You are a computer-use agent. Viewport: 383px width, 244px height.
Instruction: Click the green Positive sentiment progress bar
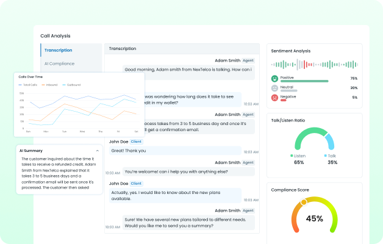point(304,81)
